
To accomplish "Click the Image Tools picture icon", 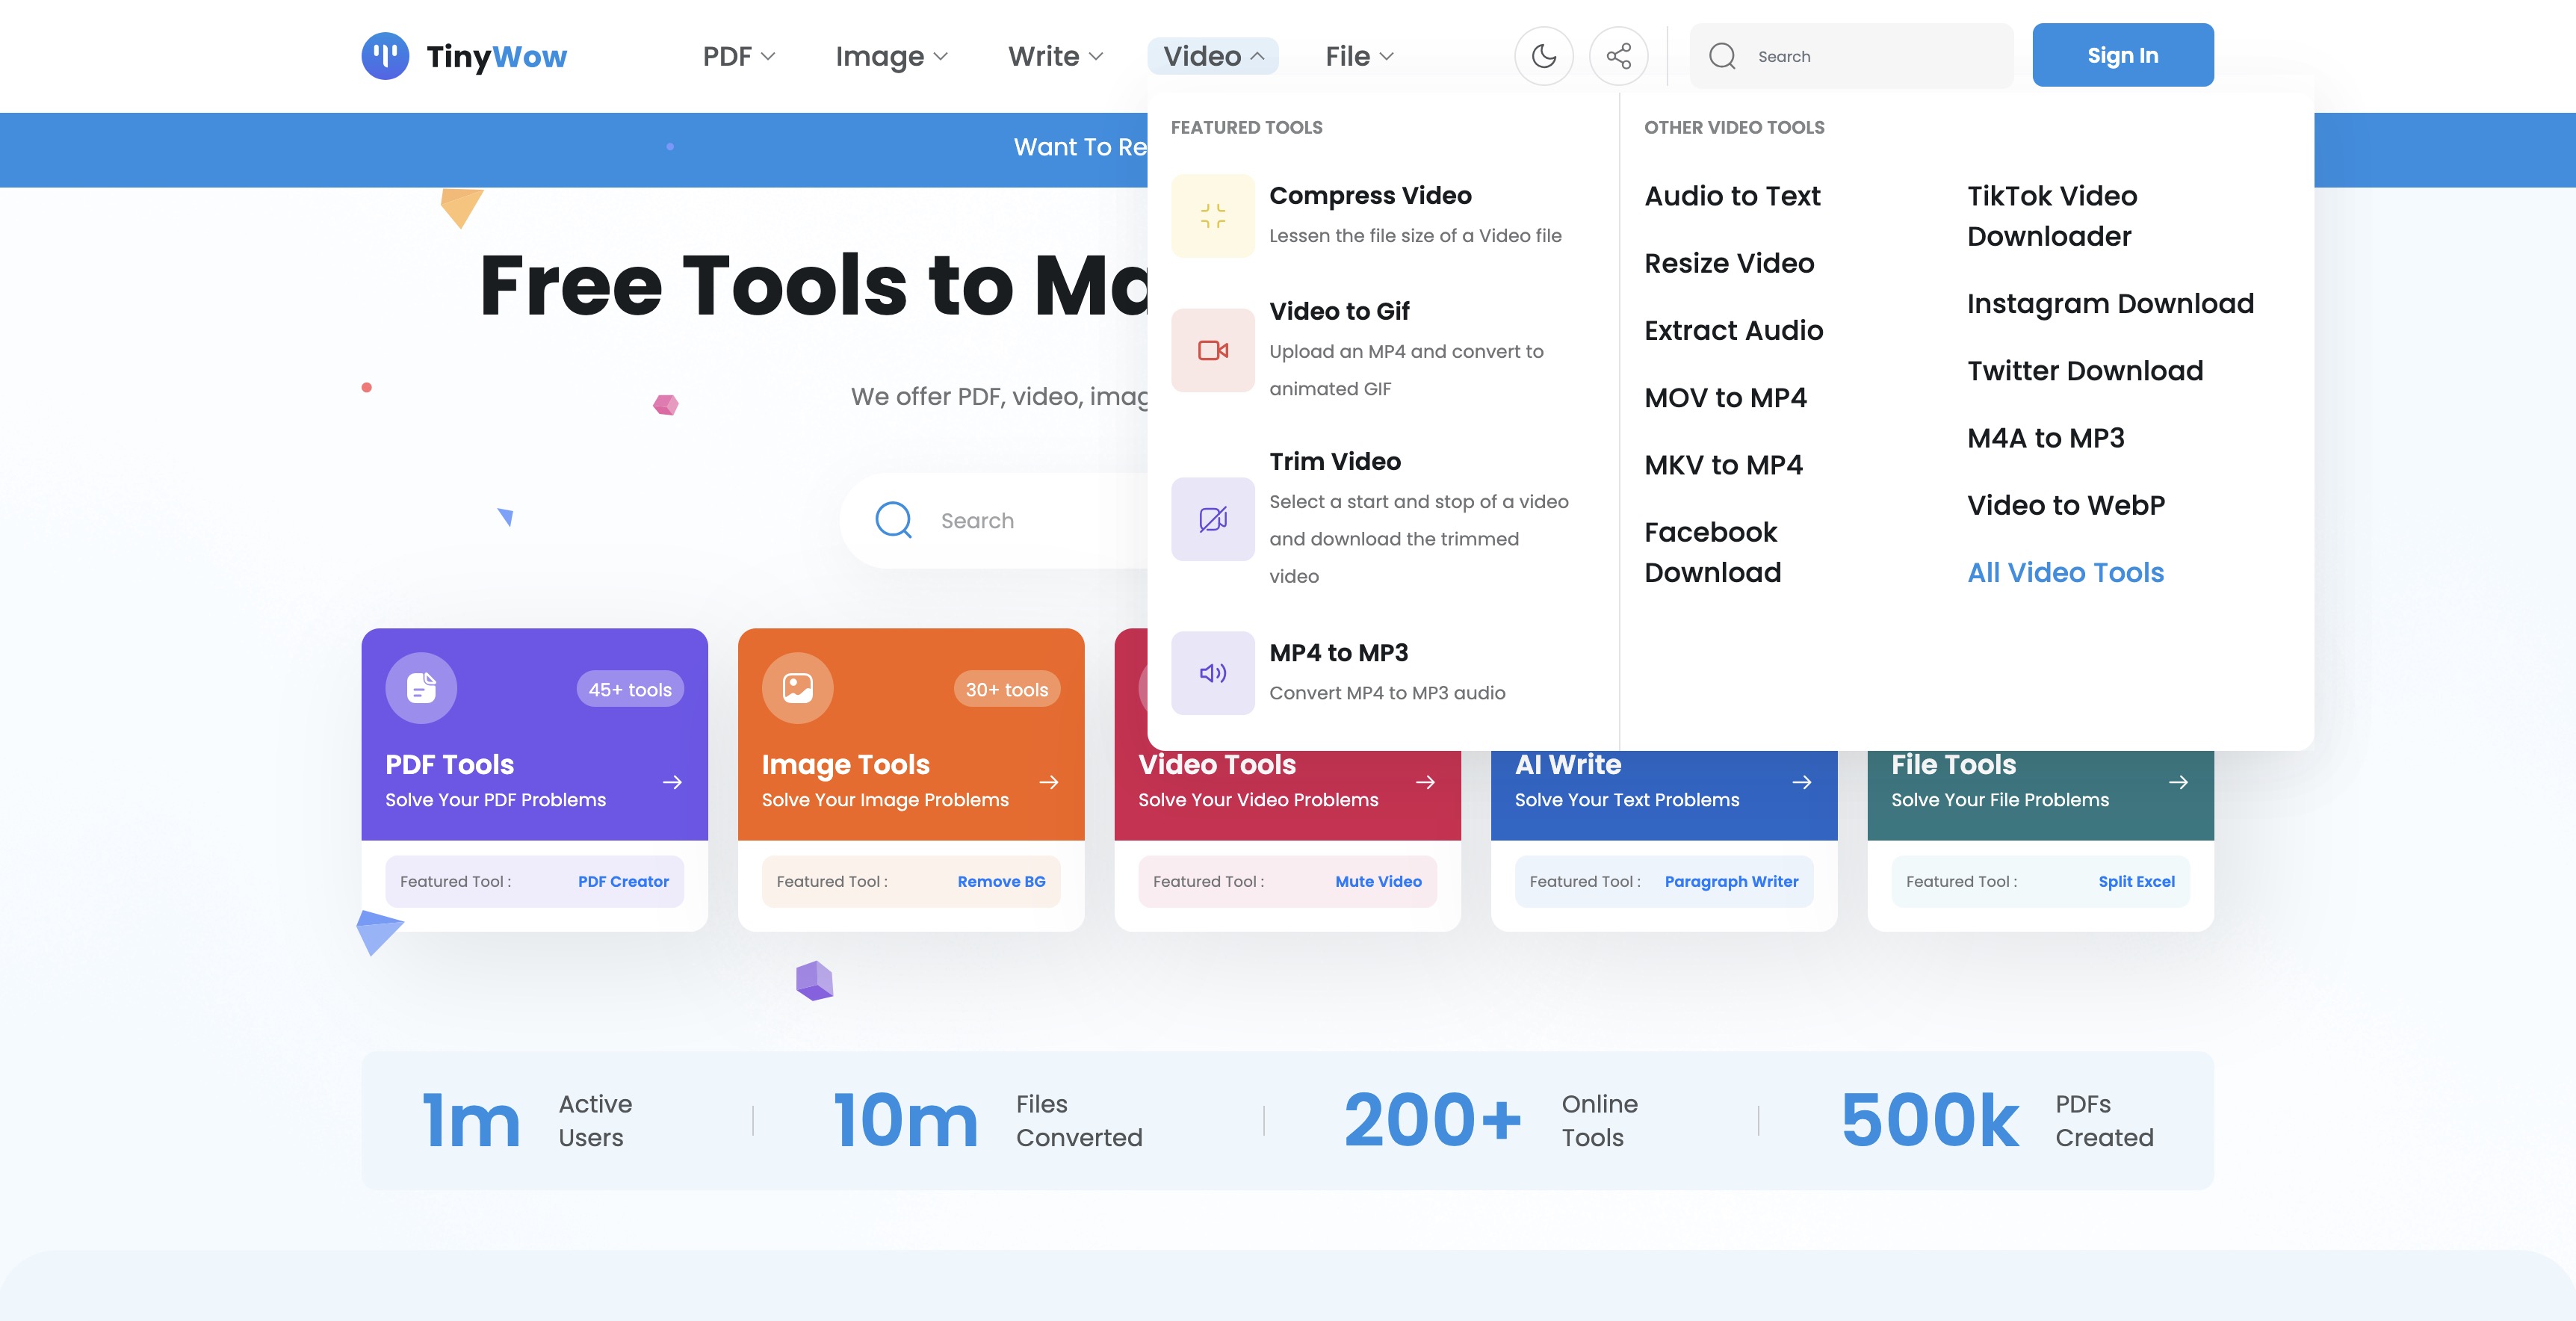I will tap(797, 688).
